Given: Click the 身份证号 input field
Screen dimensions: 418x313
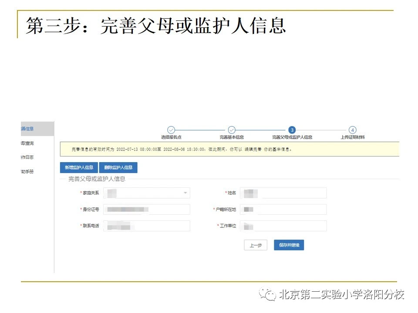Looking at the screenshot, I should [146, 209].
